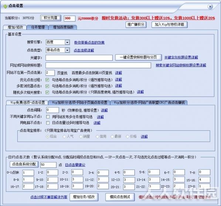This screenshot has width=221, height=206.
Task: Start 模拟点击测试 button
Action: (120, 197)
